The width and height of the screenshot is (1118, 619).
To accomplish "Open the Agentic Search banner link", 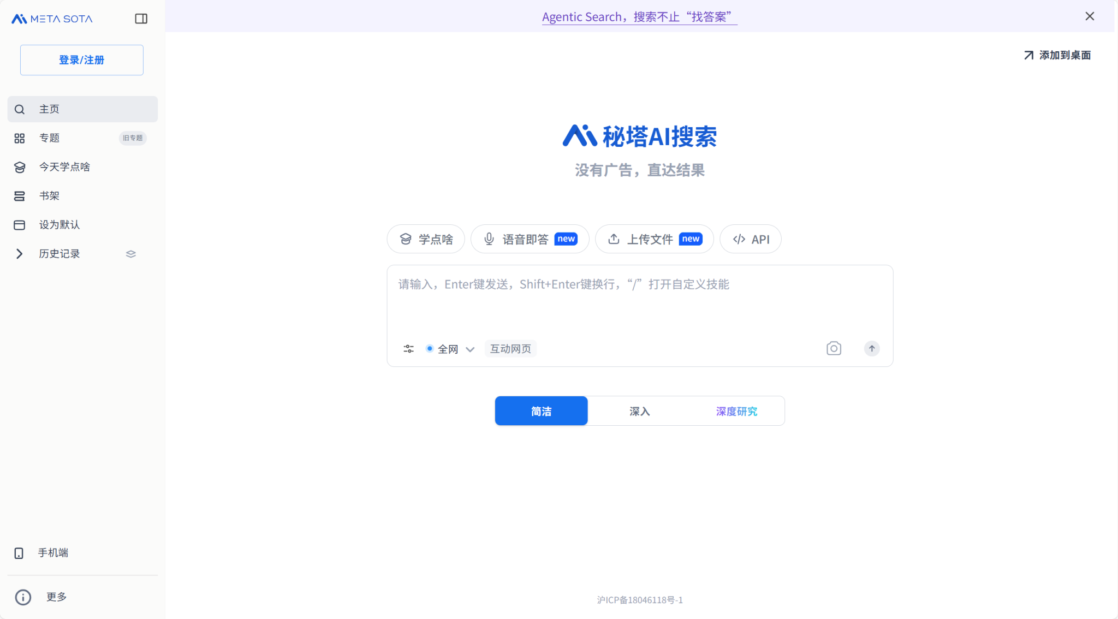I will pyautogui.click(x=639, y=16).
